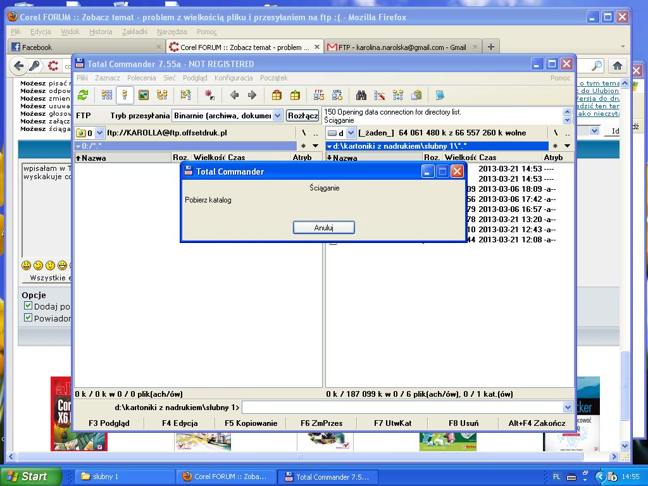Switch to thumbnail view toolbar icon

click(144, 95)
